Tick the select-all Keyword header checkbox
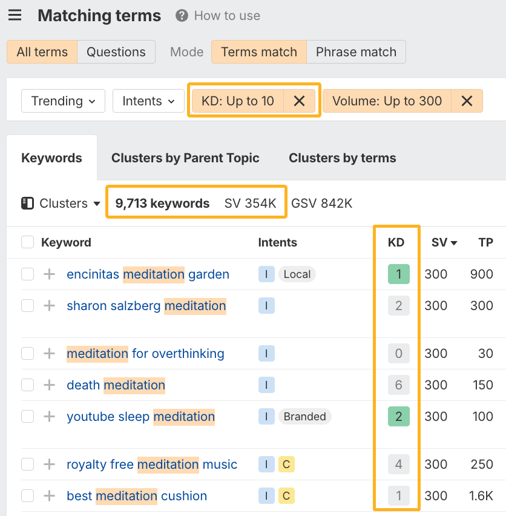The image size is (506, 516). (28, 242)
